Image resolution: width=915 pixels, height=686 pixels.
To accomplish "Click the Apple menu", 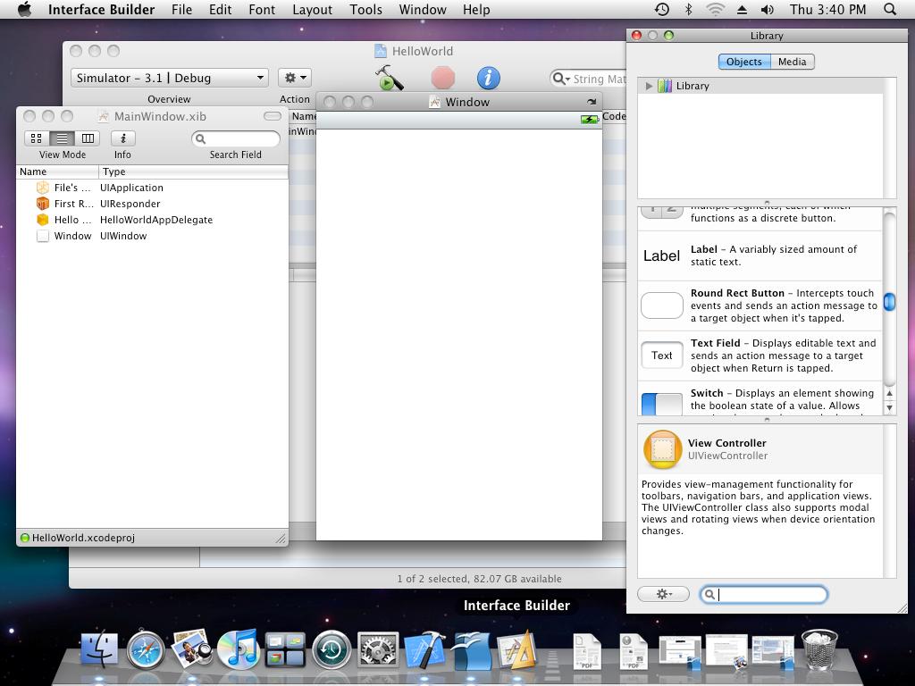I will [x=24, y=9].
